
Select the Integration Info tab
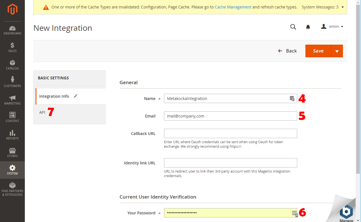54,96
